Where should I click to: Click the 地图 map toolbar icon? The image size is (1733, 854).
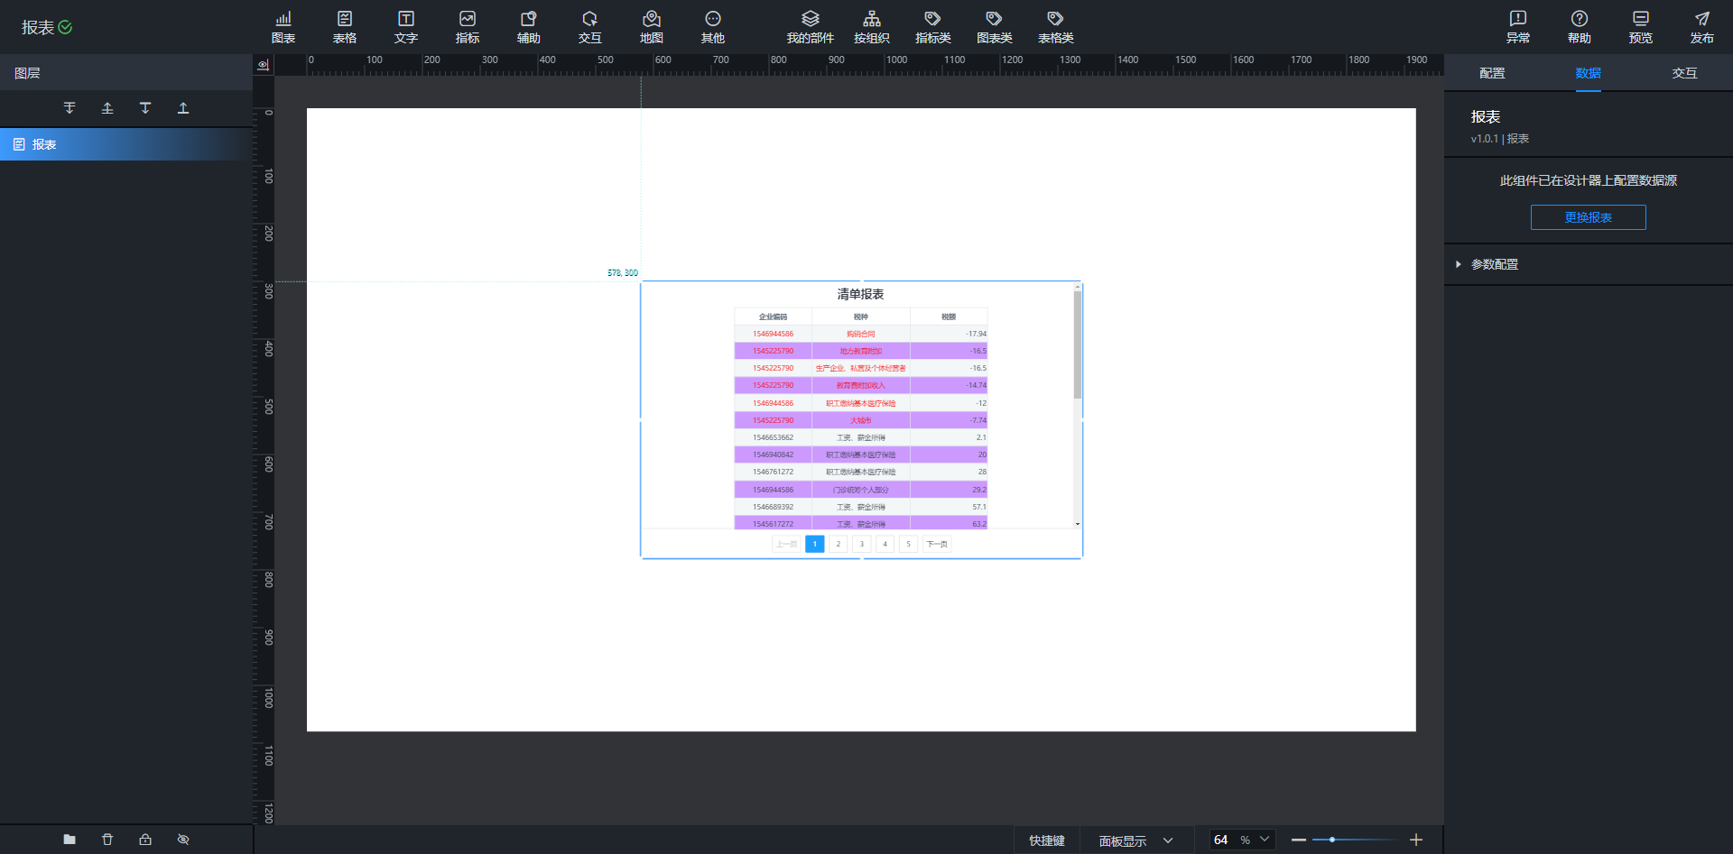coord(651,27)
